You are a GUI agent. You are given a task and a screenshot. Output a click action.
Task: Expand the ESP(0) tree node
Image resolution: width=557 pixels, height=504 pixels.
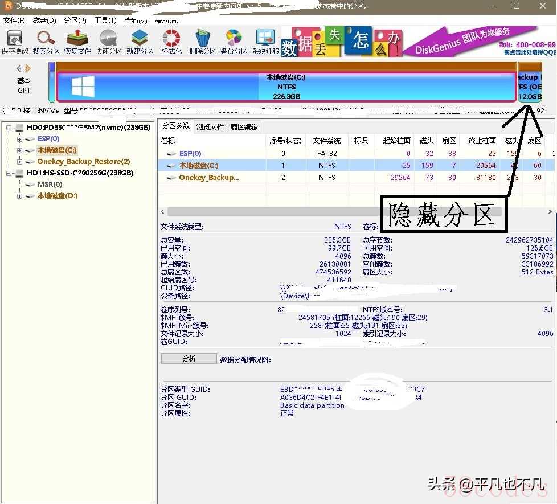click(19, 139)
